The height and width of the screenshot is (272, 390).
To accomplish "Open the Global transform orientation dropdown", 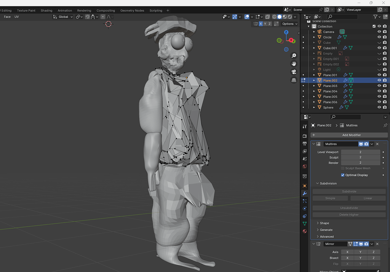I will pos(63,17).
